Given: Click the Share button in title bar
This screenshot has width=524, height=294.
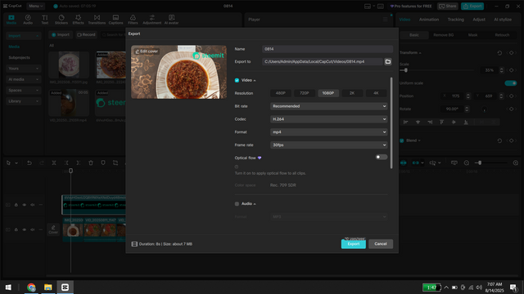Looking at the screenshot, I should 448,6.
